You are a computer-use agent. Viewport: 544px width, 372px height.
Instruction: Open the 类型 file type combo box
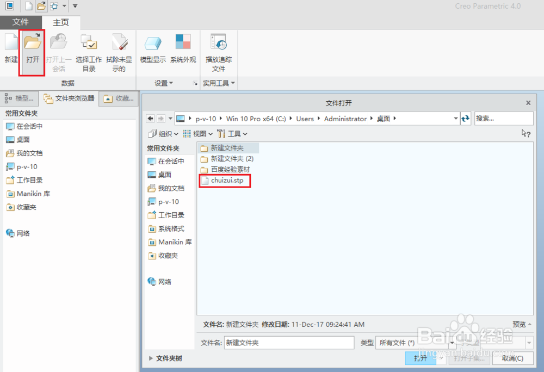416,343
